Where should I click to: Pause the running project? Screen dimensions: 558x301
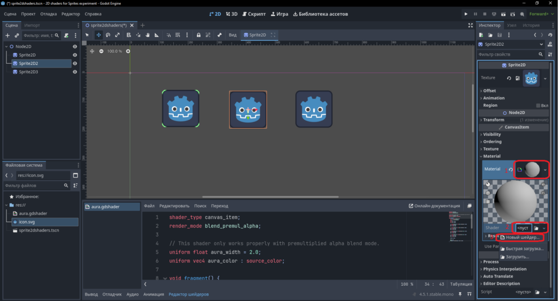[475, 14]
